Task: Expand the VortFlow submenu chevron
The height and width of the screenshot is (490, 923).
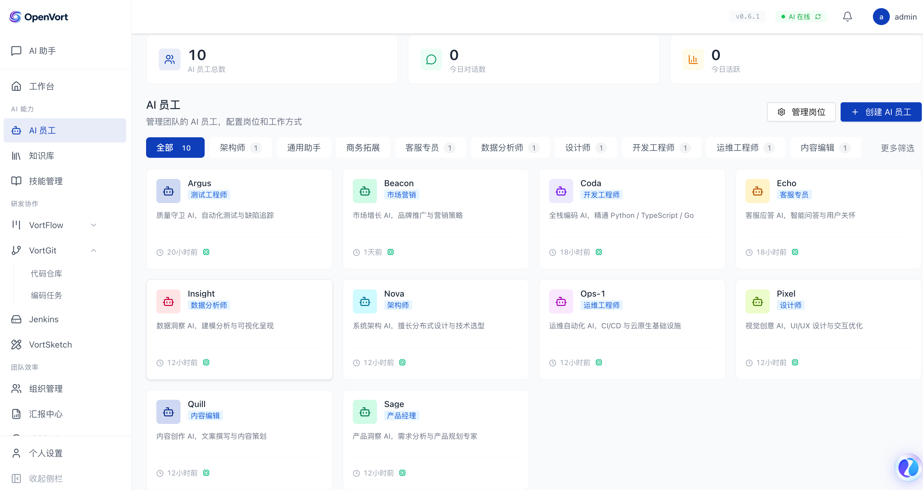Action: click(94, 225)
